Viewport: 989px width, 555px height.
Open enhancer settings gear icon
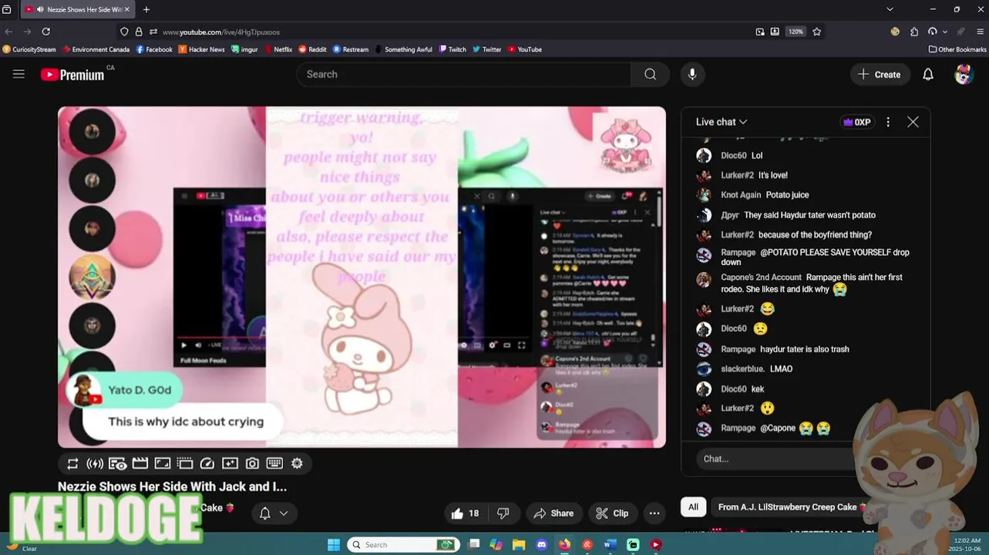(x=297, y=463)
